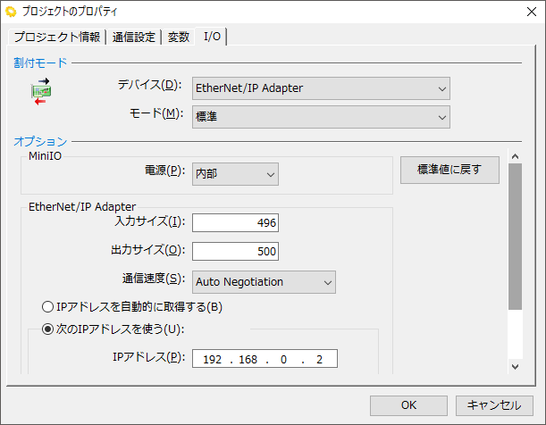
Task: Click the input size field showing 496
Action: pyautogui.click(x=236, y=222)
